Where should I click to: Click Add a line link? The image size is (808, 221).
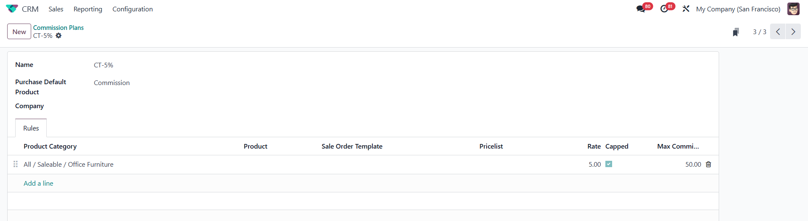(x=38, y=183)
